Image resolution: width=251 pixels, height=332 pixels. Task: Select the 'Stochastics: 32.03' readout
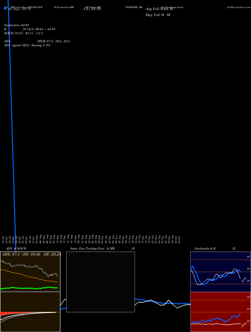click(17, 25)
